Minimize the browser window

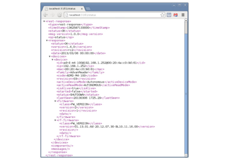point(174,5)
